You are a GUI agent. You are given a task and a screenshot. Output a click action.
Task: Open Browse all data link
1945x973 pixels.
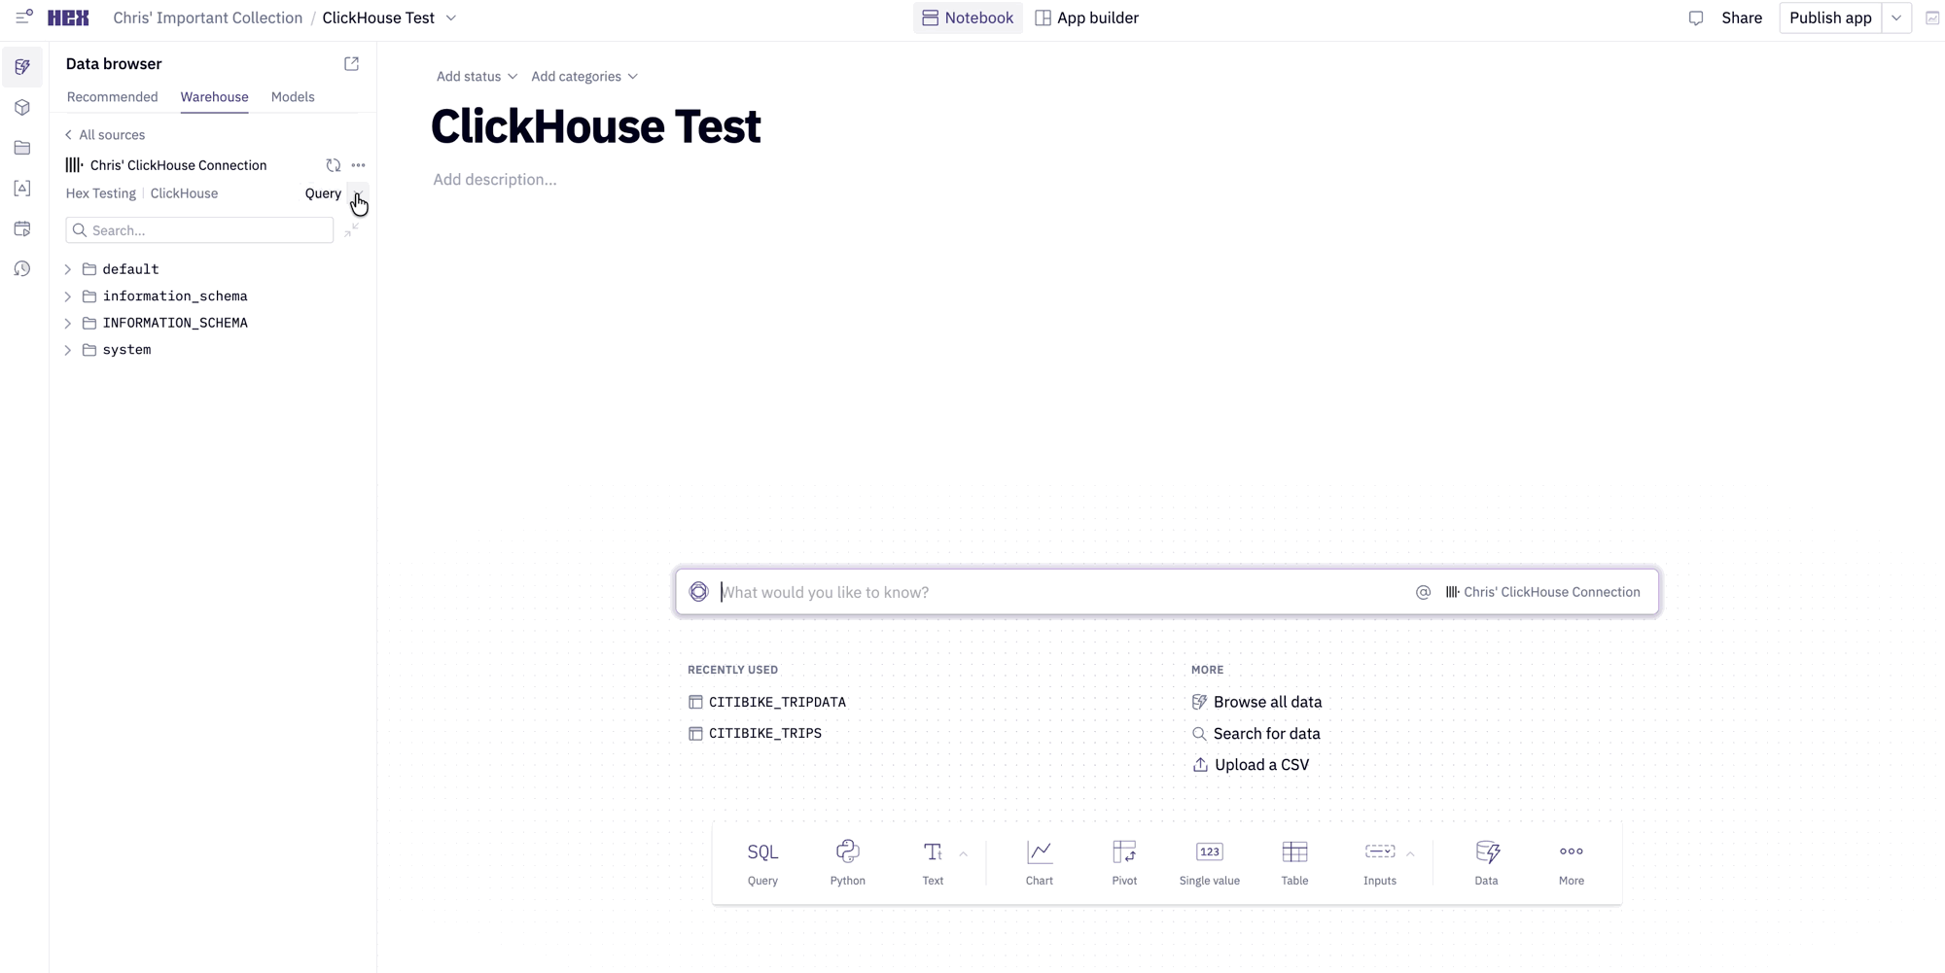click(x=1267, y=702)
